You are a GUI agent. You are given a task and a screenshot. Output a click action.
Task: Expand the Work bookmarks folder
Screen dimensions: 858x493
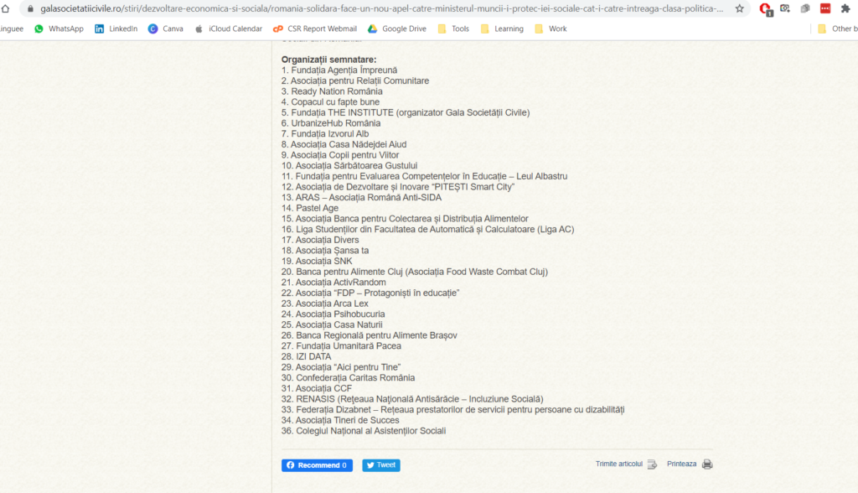click(x=551, y=29)
